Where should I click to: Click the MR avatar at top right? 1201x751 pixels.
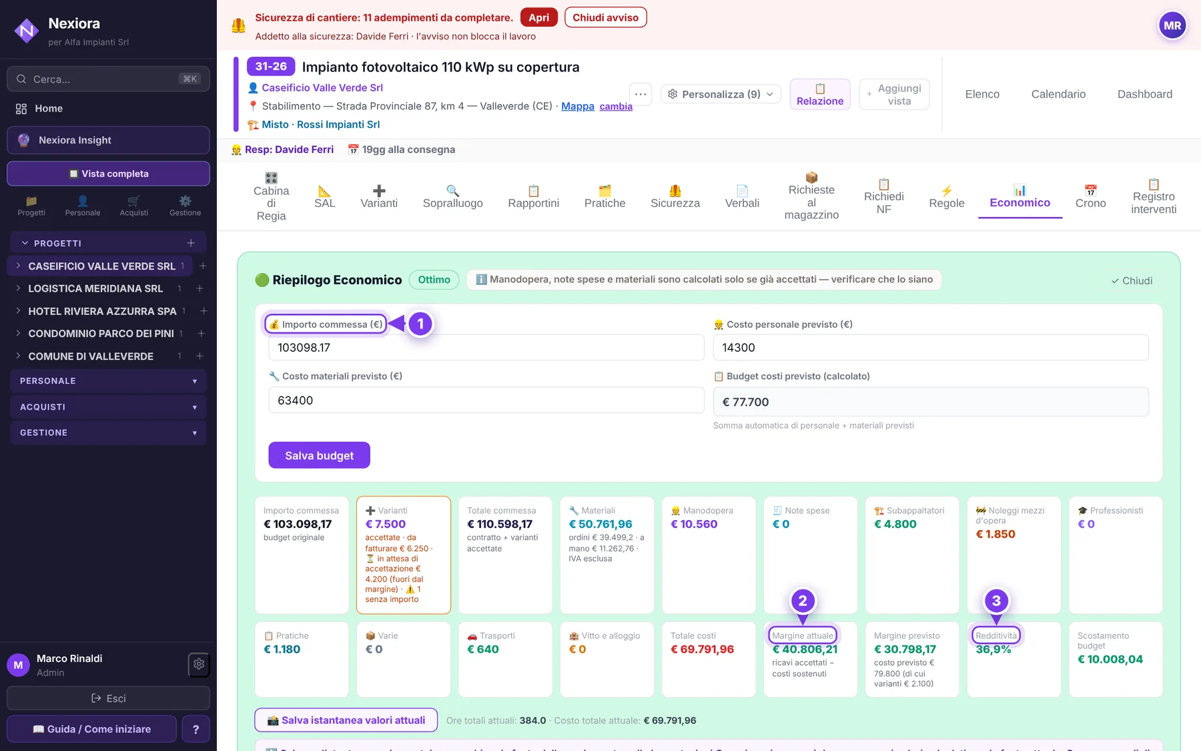click(x=1172, y=26)
